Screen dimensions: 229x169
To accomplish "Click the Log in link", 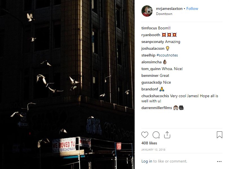I will coord(147,161).
